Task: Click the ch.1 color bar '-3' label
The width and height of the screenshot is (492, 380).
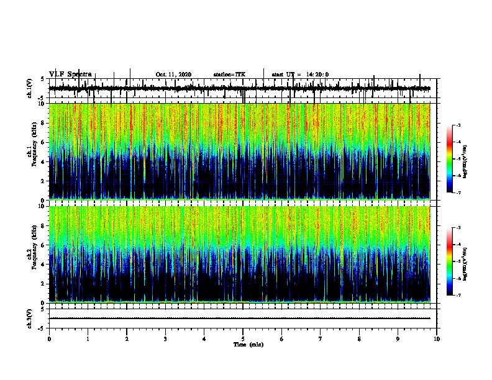Action: (x=458, y=125)
